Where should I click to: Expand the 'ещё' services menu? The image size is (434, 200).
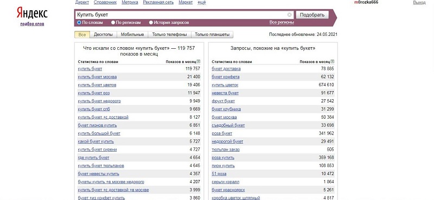(x=202, y=2)
